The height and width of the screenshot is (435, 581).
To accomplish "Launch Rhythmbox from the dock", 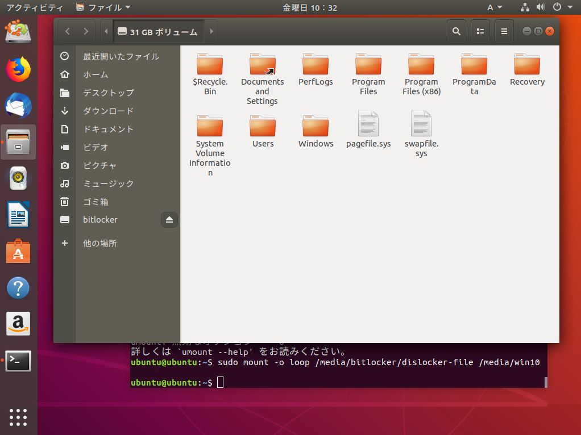I will (18, 178).
